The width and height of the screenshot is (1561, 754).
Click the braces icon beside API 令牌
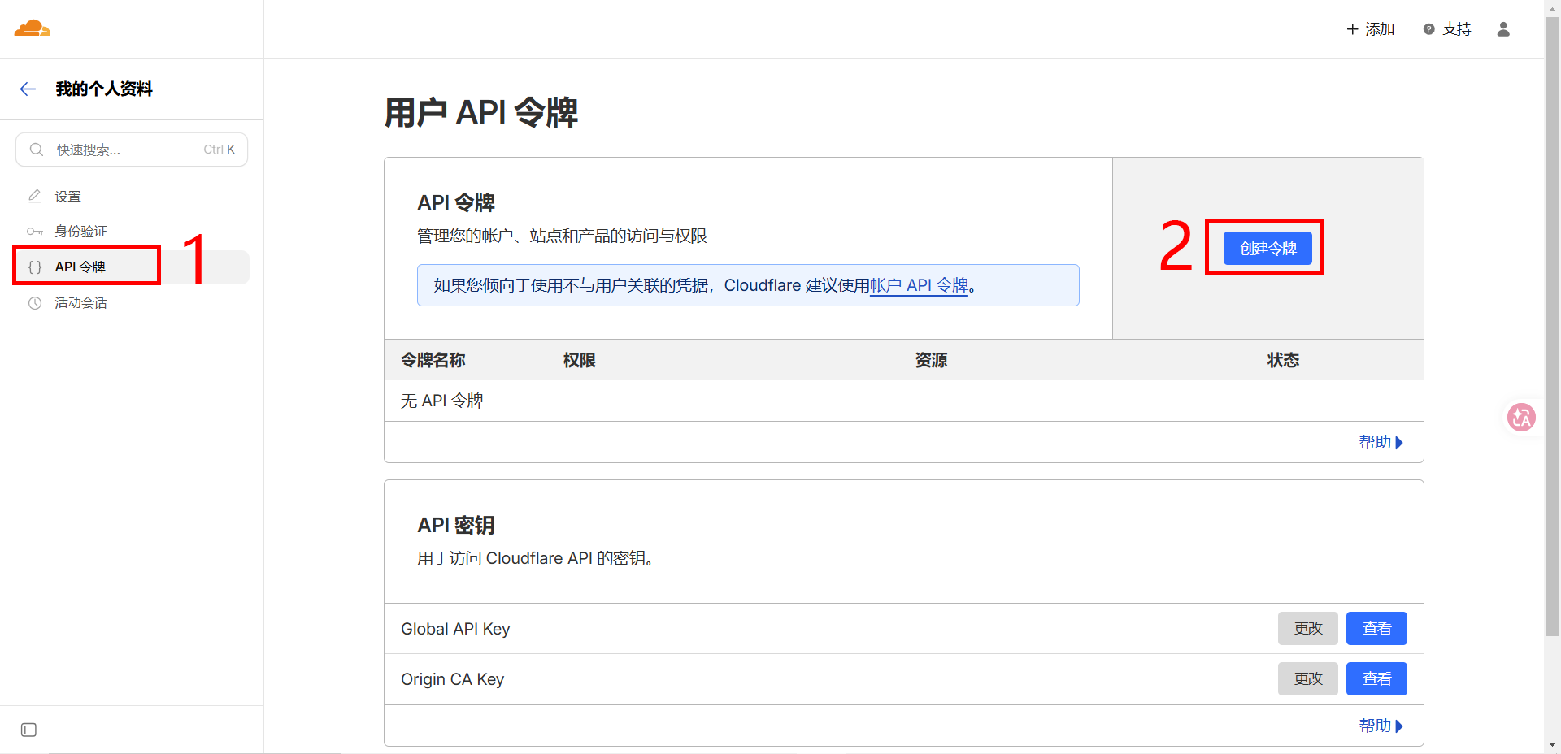pos(35,266)
